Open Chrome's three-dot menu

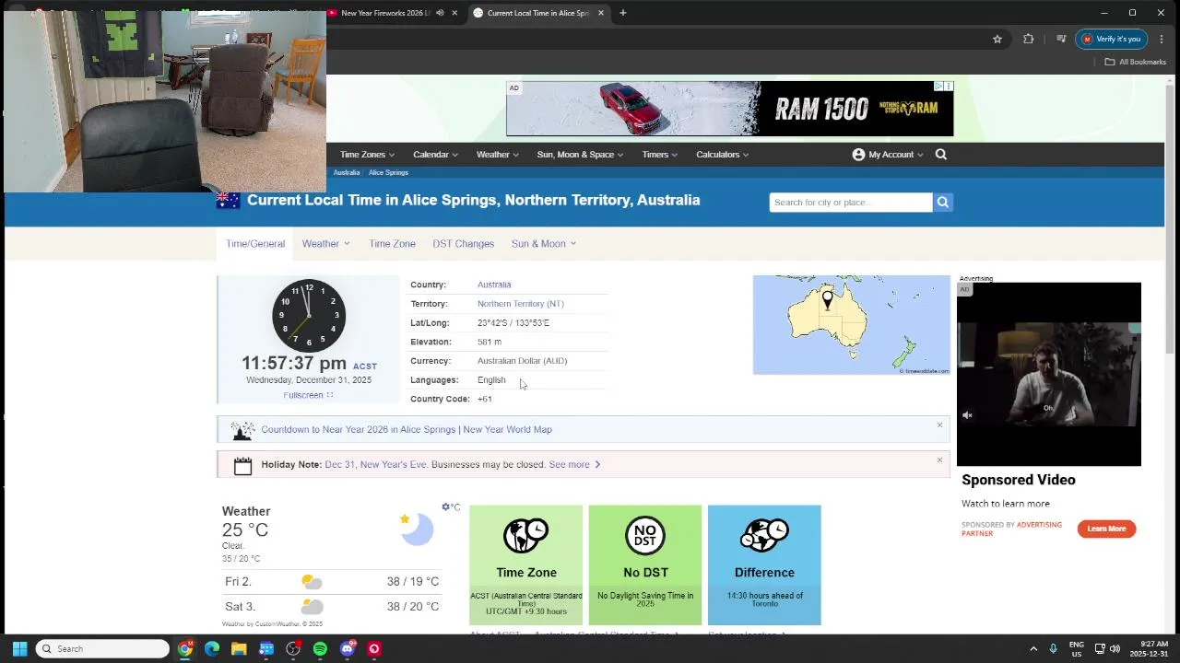click(x=1162, y=39)
